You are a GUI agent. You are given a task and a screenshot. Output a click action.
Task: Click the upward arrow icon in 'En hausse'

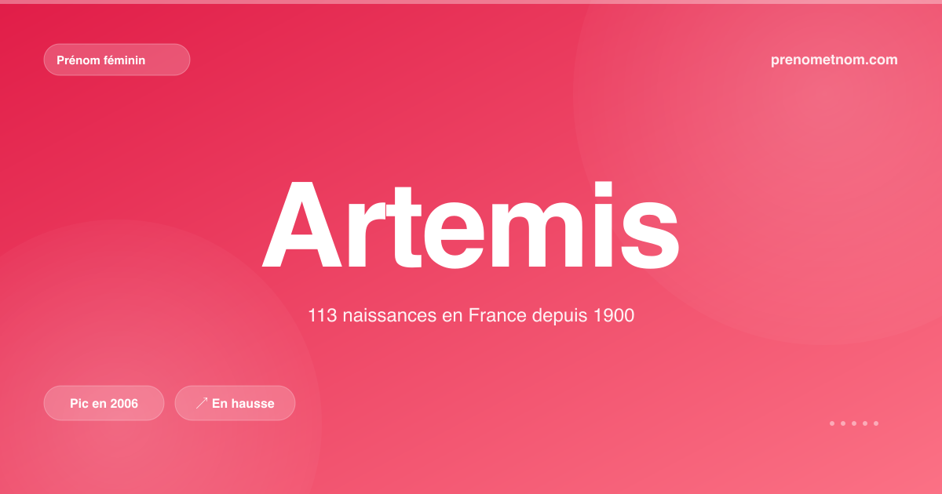(x=202, y=403)
